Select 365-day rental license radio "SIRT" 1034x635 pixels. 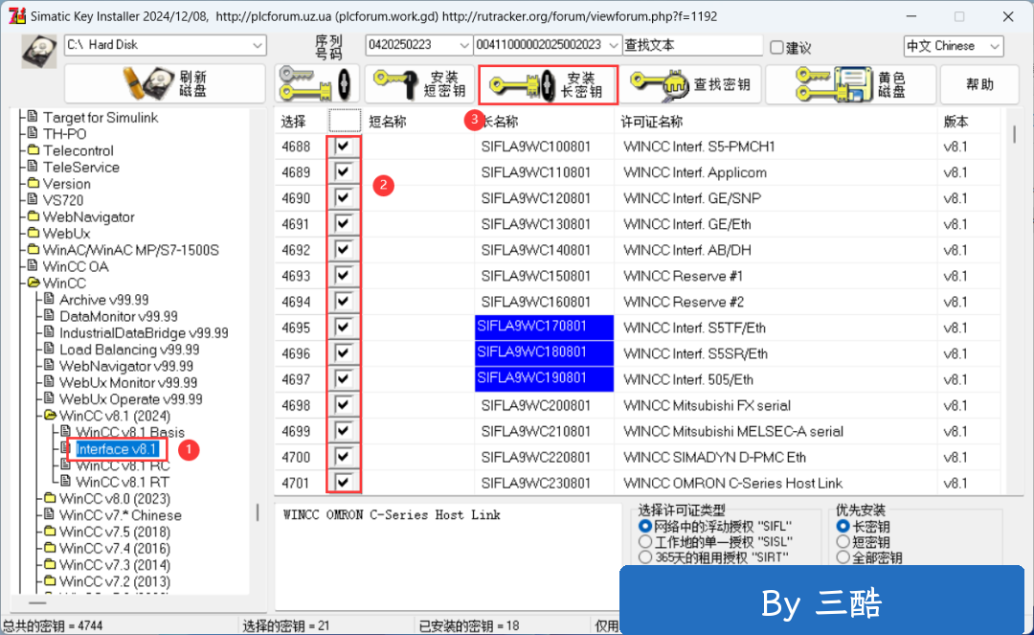645,557
